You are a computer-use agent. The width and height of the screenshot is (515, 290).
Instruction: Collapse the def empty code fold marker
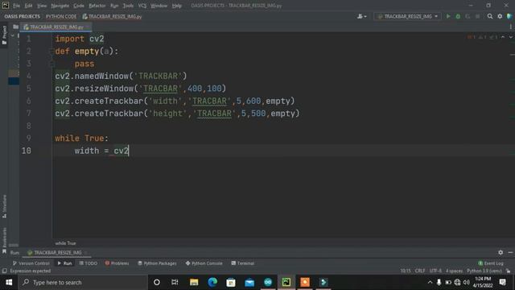click(51, 51)
